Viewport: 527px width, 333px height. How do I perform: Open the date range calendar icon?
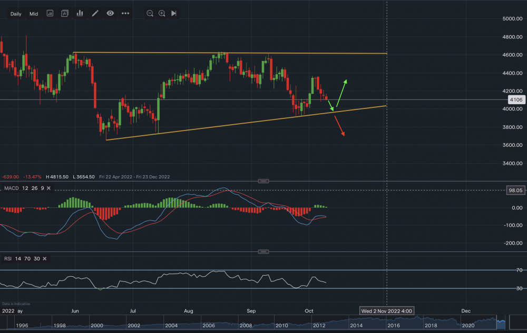50,13
